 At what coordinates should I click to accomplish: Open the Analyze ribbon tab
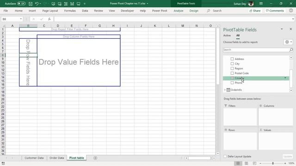179,11
